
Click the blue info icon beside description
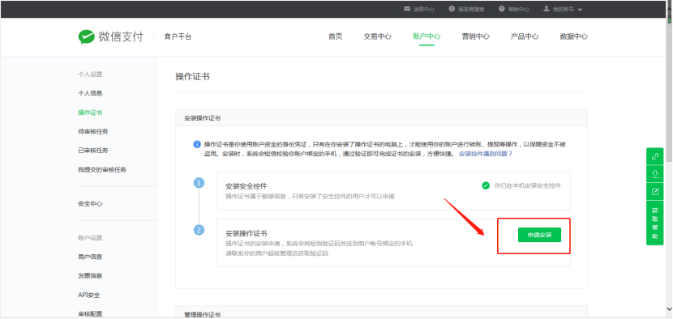point(196,144)
